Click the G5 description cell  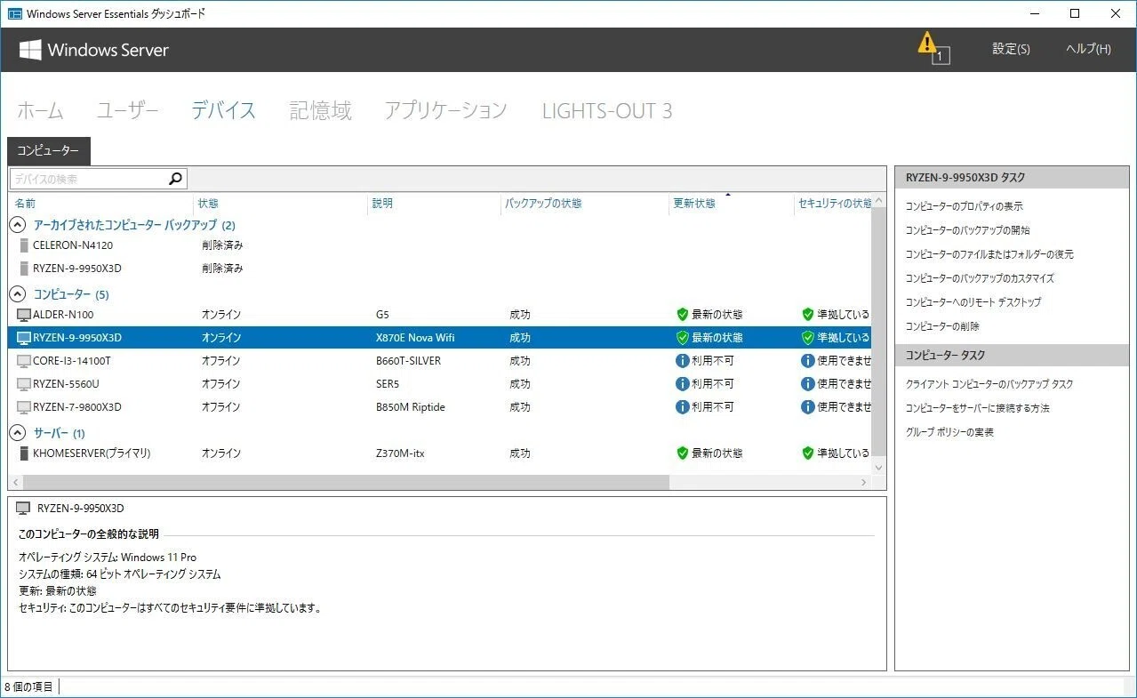pos(383,315)
